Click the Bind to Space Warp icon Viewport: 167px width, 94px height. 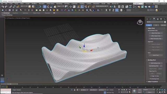click(x=17, y=7)
